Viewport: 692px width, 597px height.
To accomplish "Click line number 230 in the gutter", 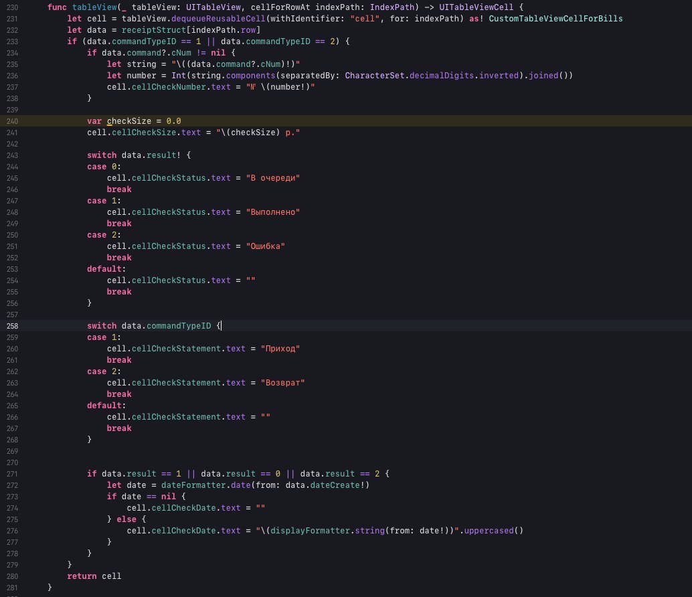I will coord(12,7).
